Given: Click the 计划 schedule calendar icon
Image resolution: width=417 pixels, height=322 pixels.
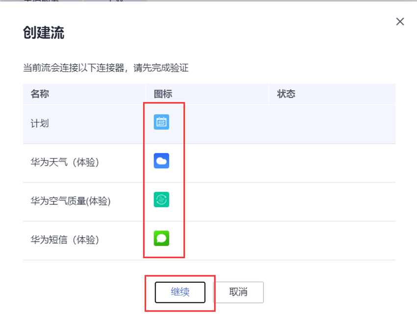Looking at the screenshot, I should (x=161, y=122).
